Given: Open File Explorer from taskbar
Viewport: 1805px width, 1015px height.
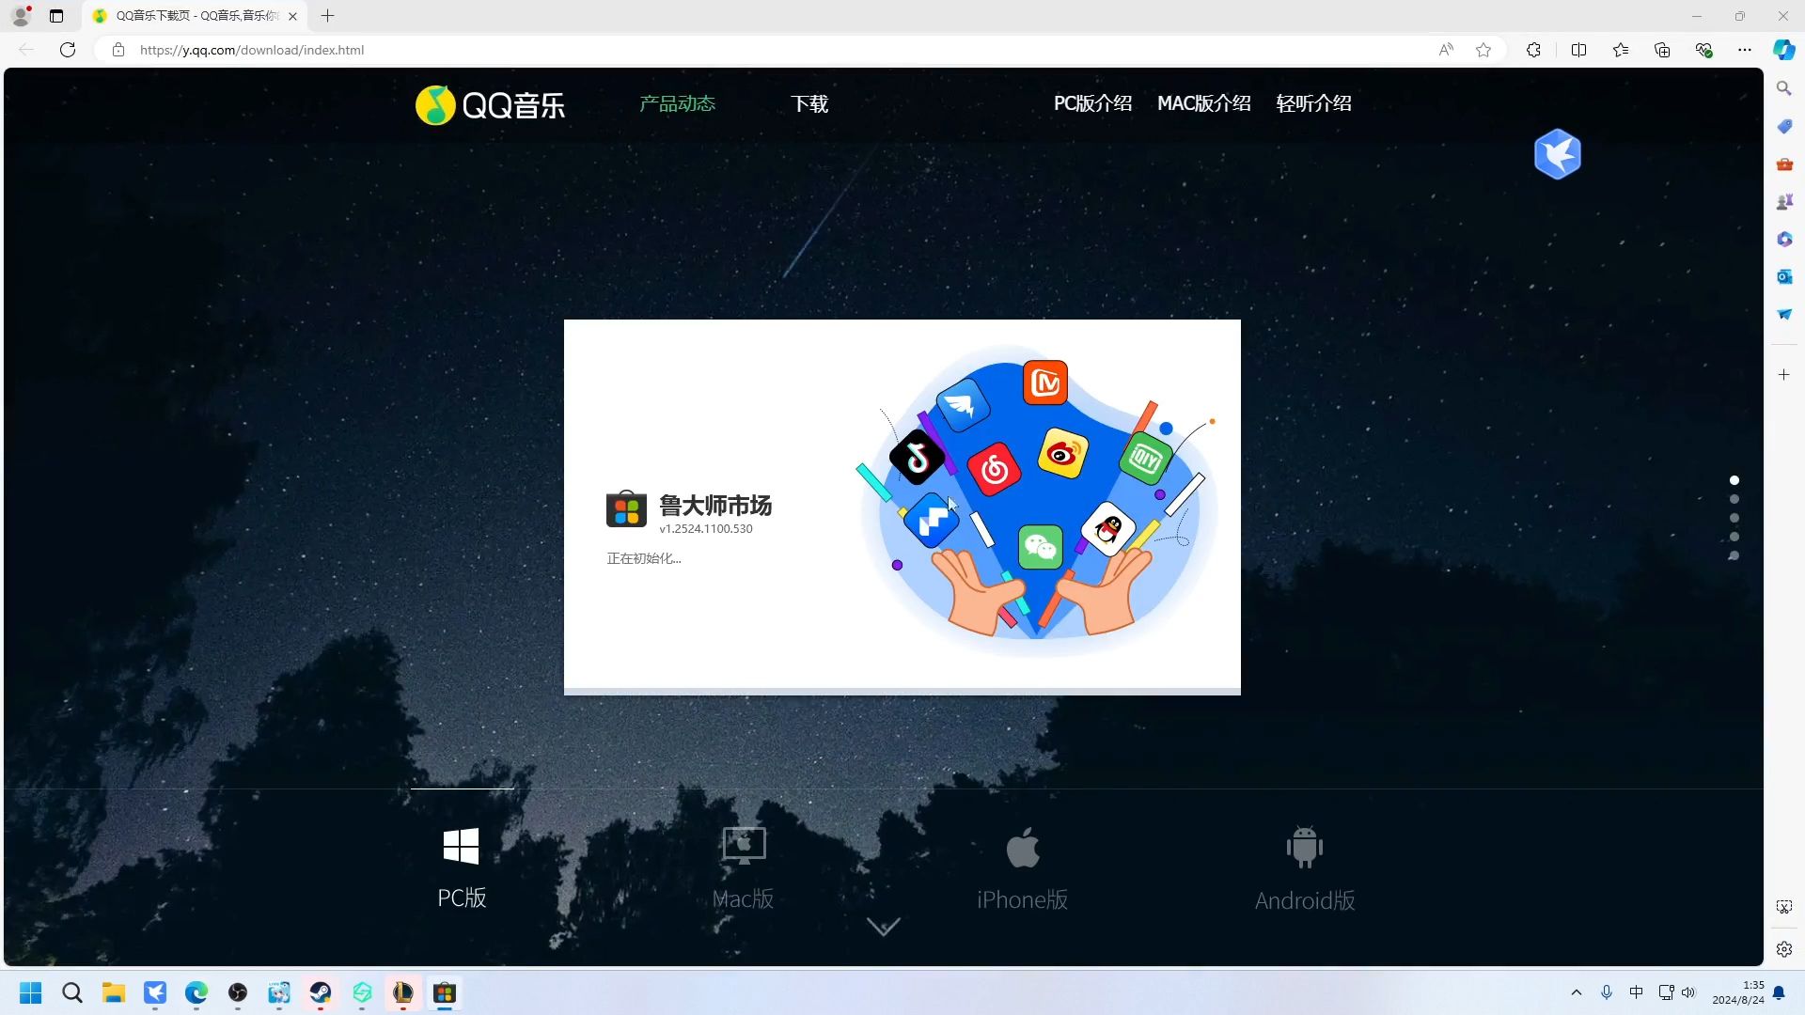Looking at the screenshot, I should [x=114, y=993].
